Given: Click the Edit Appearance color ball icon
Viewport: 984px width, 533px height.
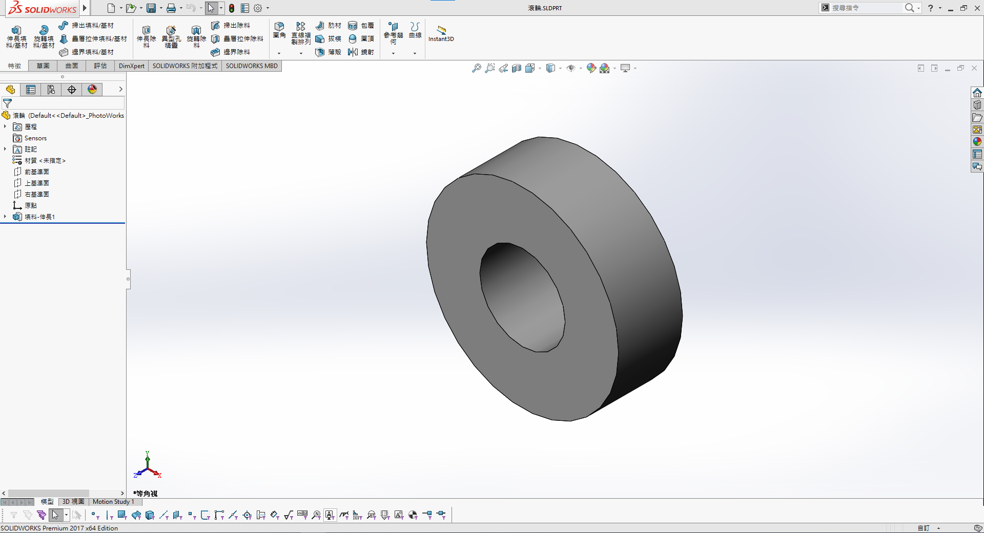Looking at the screenshot, I should coord(591,68).
